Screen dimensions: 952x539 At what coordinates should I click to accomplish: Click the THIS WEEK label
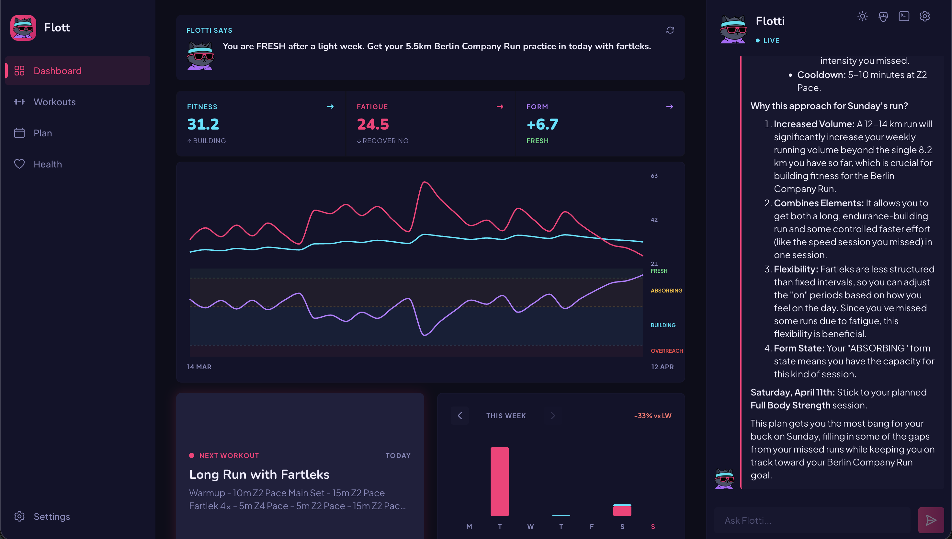pyautogui.click(x=506, y=416)
